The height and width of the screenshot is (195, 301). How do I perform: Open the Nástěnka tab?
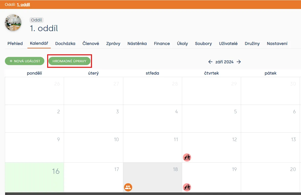tap(137, 44)
